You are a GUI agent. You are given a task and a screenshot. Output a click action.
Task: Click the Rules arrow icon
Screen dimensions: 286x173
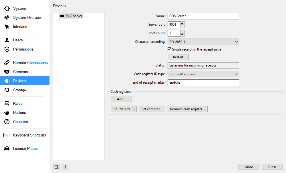click(7, 103)
